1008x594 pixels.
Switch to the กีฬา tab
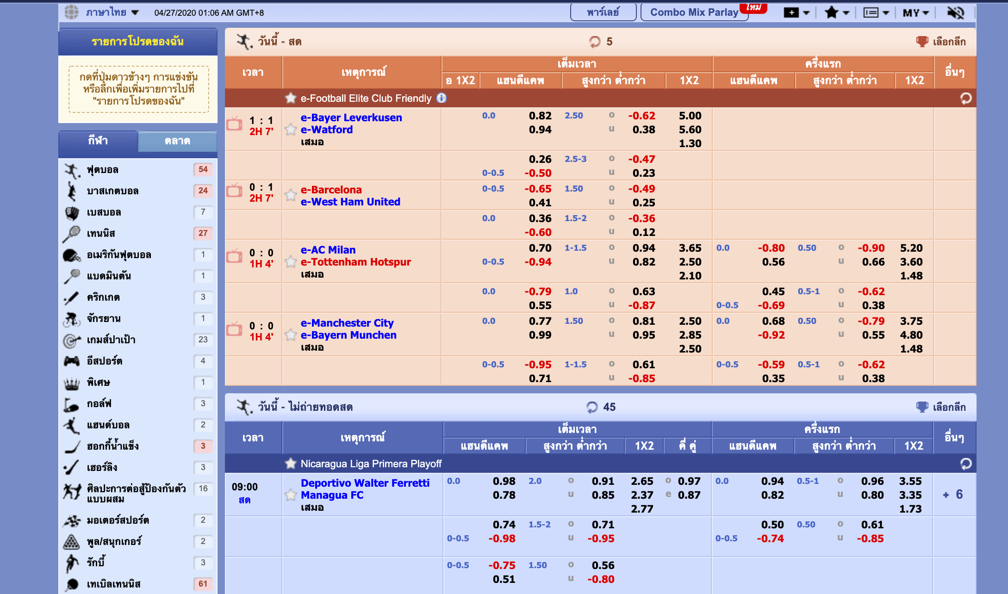98,142
